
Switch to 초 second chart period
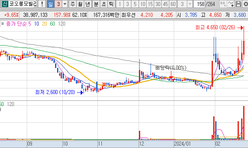click(x=104, y=4)
